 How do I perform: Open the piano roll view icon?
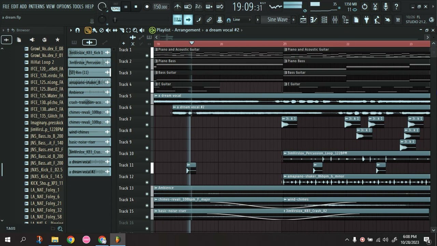(314, 20)
